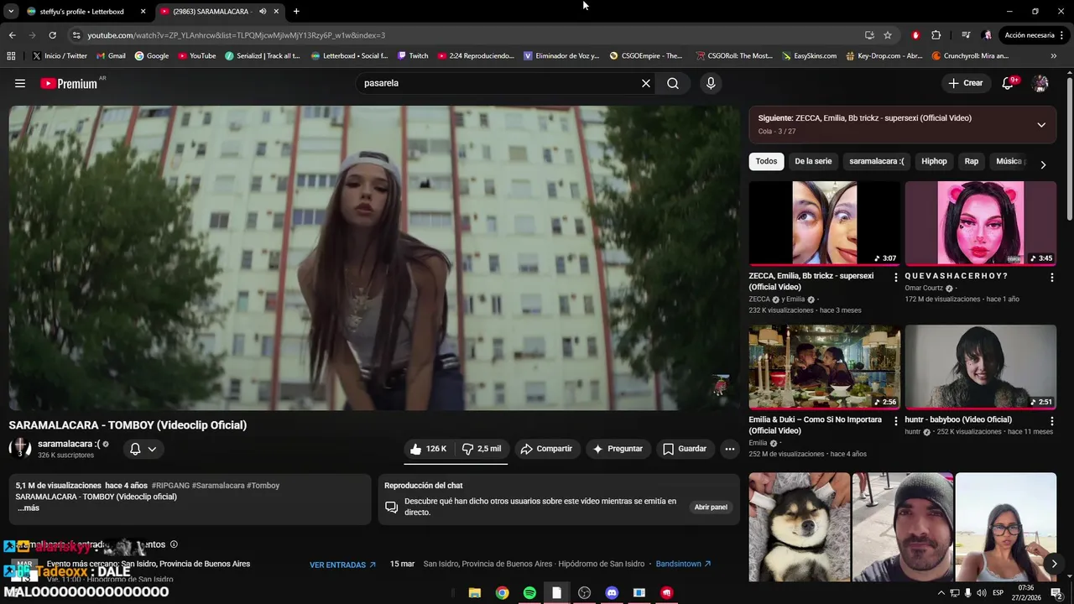This screenshot has width=1074, height=604.
Task: Go back with browser back arrow
Action: [12, 35]
